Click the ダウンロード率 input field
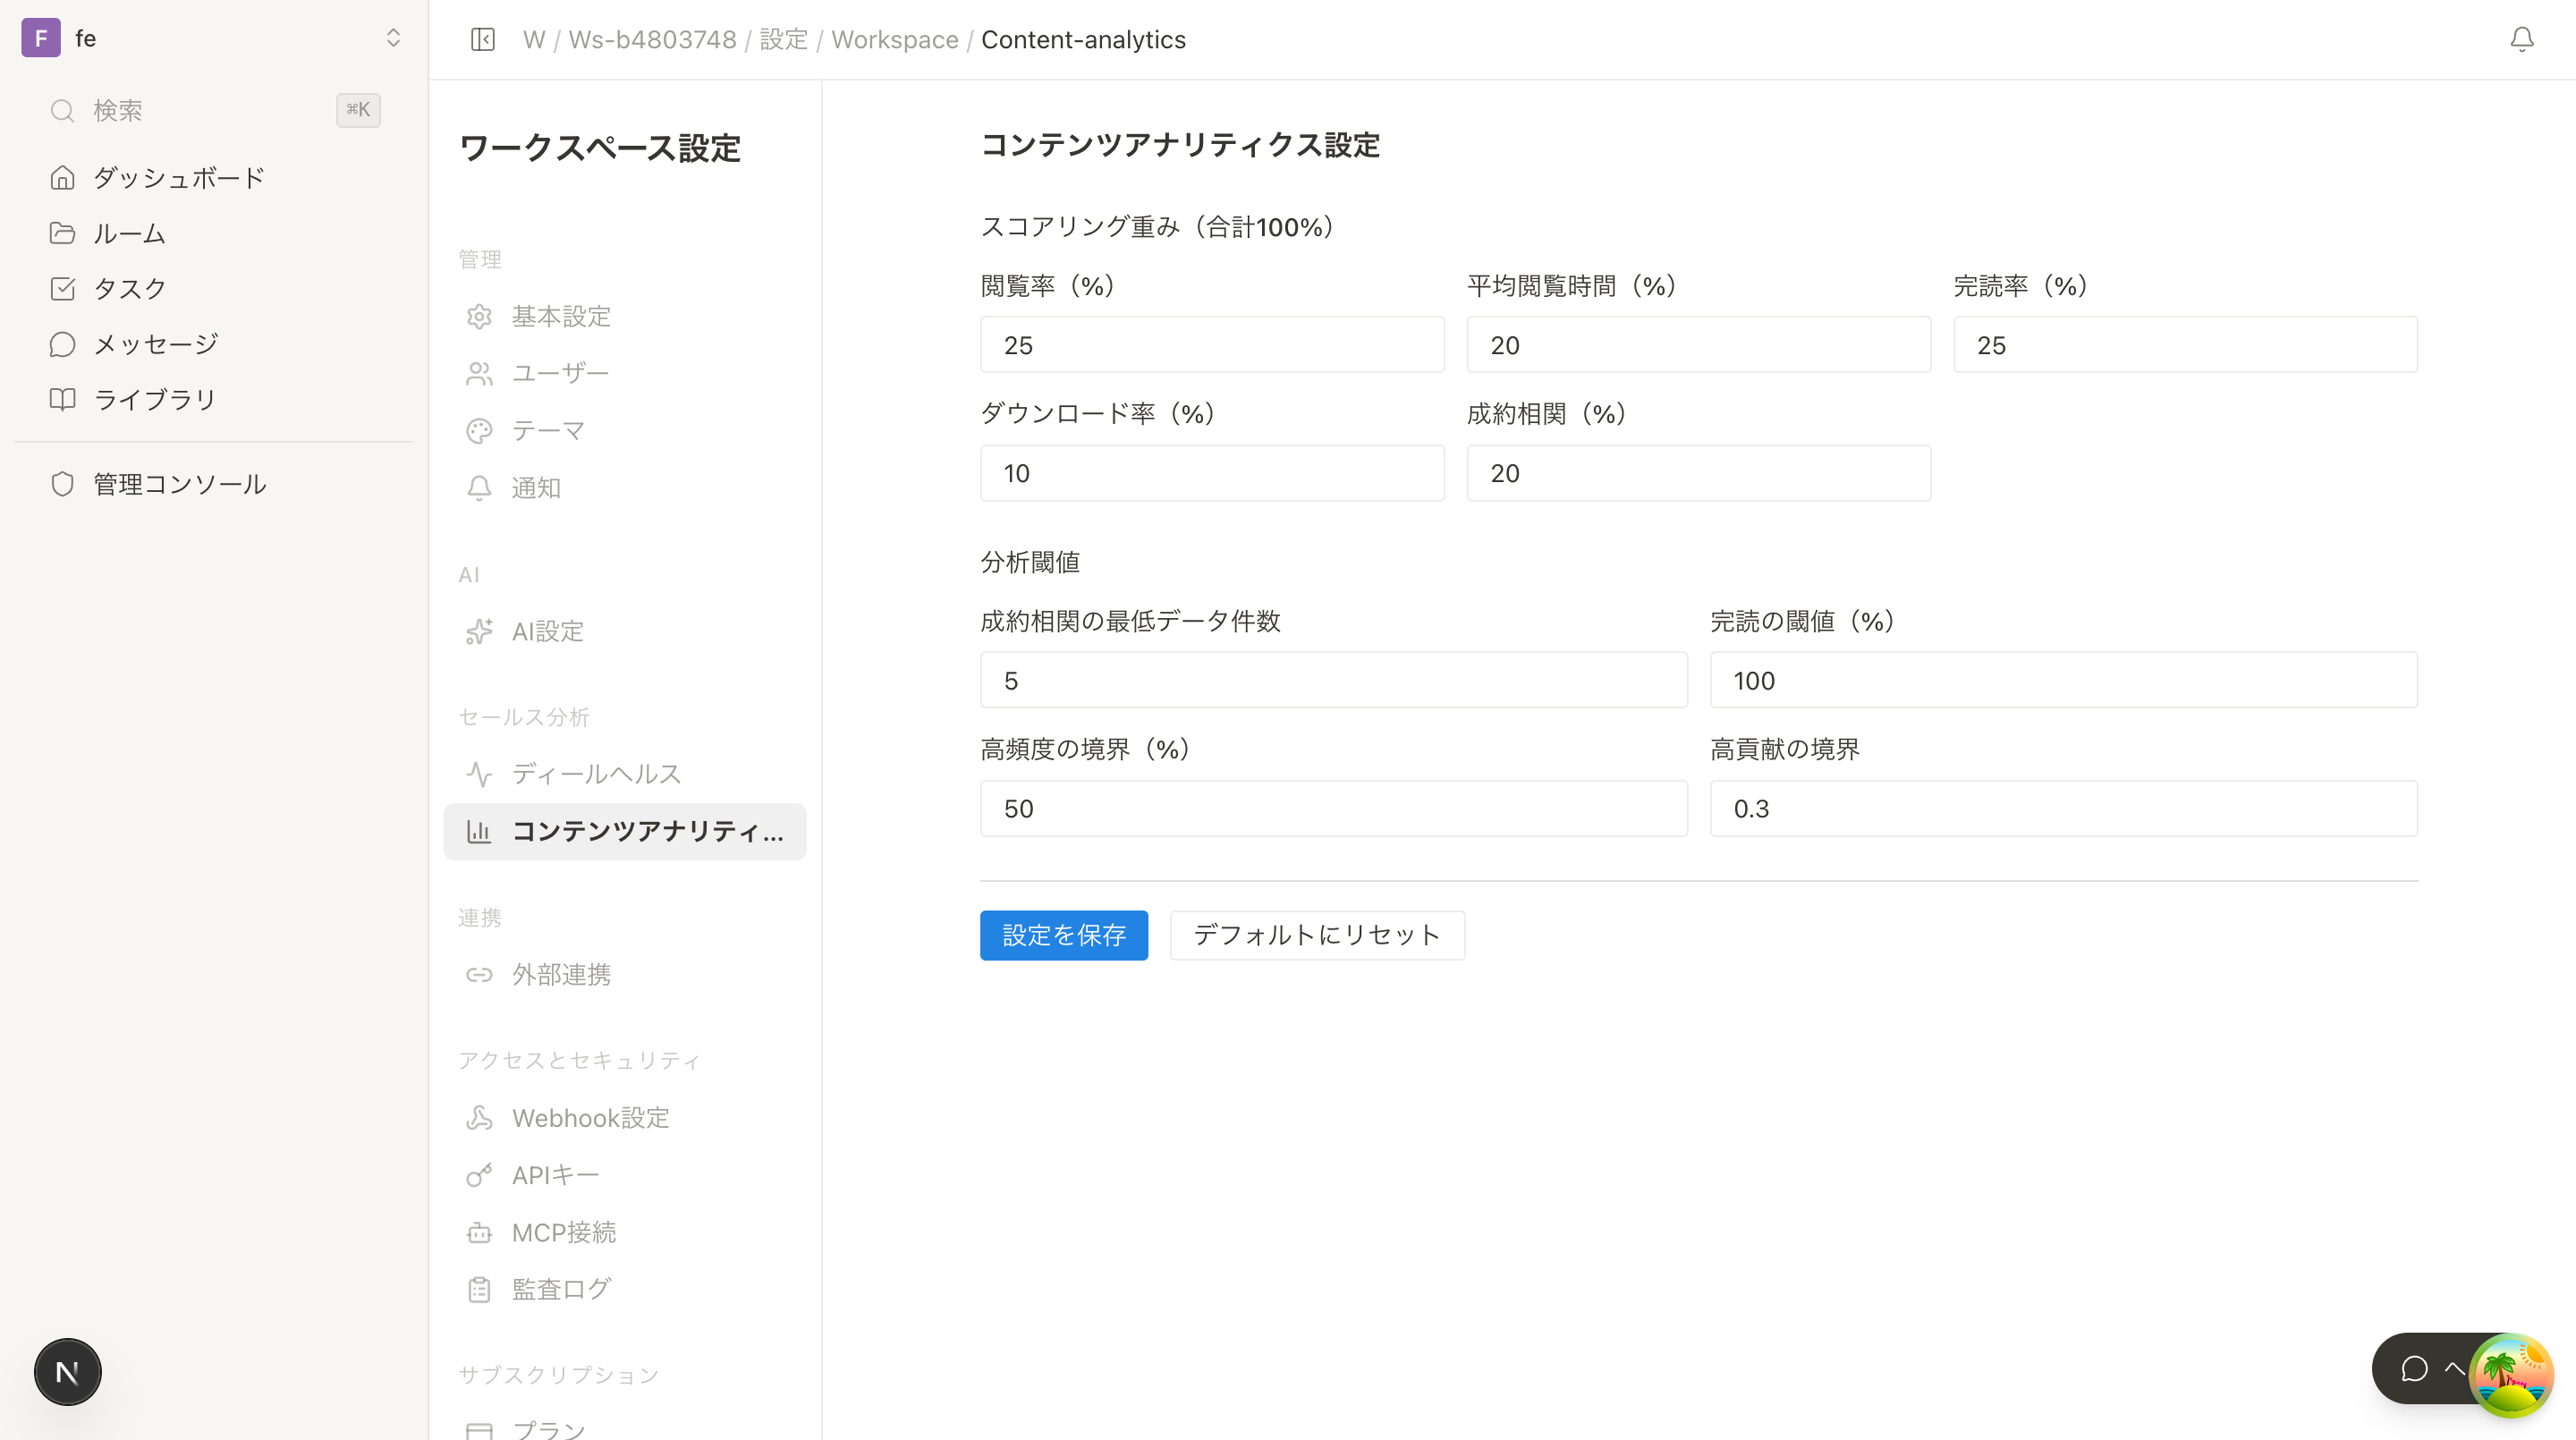Viewport: 2576px width, 1440px height. click(1212, 473)
